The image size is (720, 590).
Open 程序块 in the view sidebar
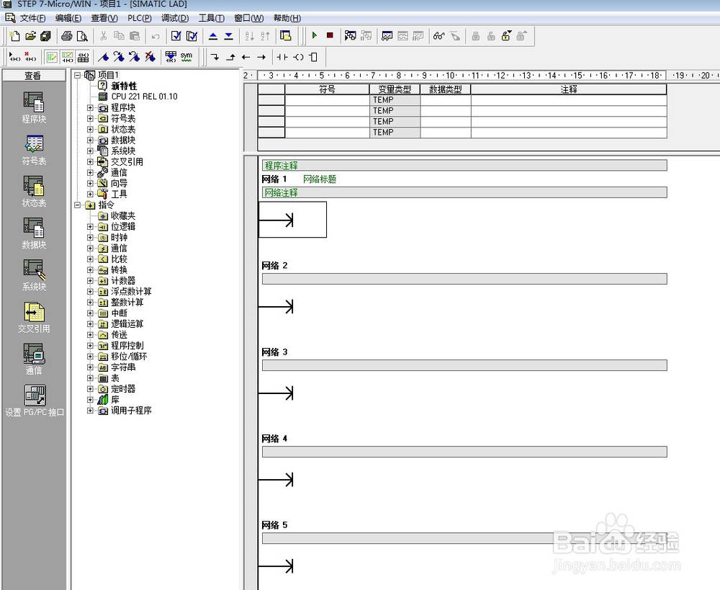coord(34,107)
